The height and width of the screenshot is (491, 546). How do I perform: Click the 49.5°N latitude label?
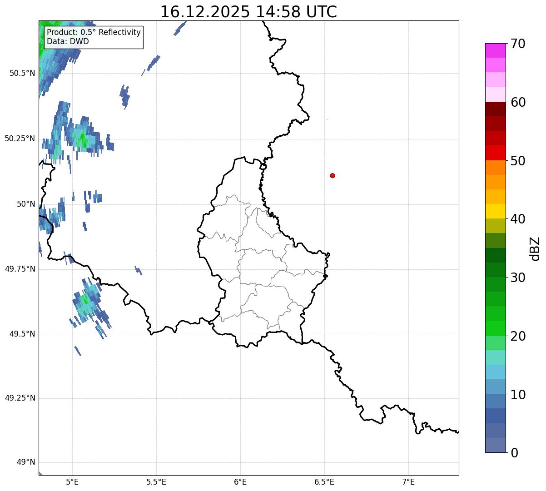point(22,334)
